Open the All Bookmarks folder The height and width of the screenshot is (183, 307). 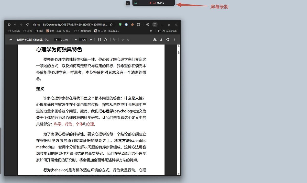(168, 31)
